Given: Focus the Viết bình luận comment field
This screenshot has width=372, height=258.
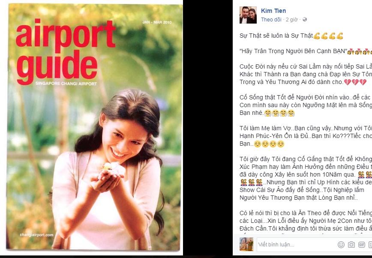Looking at the screenshot, I should [297, 245].
